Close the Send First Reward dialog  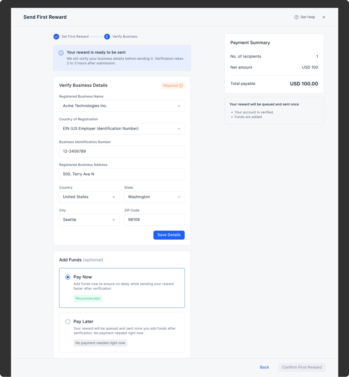click(324, 17)
